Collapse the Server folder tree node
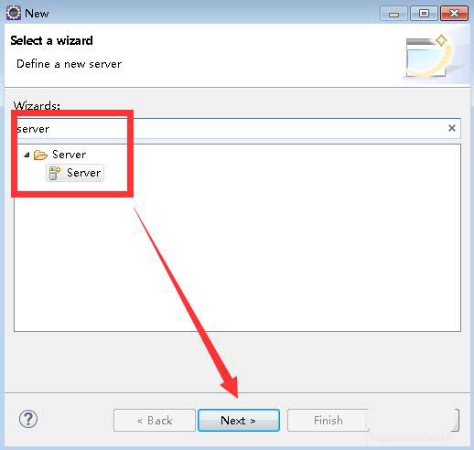 tap(27, 155)
